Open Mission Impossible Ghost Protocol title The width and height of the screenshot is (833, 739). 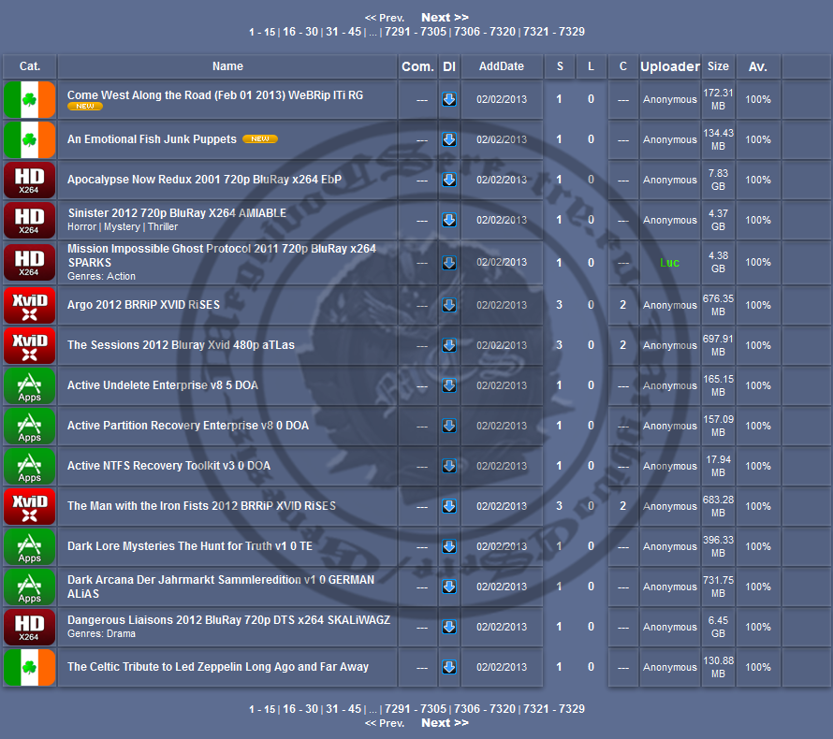click(222, 255)
